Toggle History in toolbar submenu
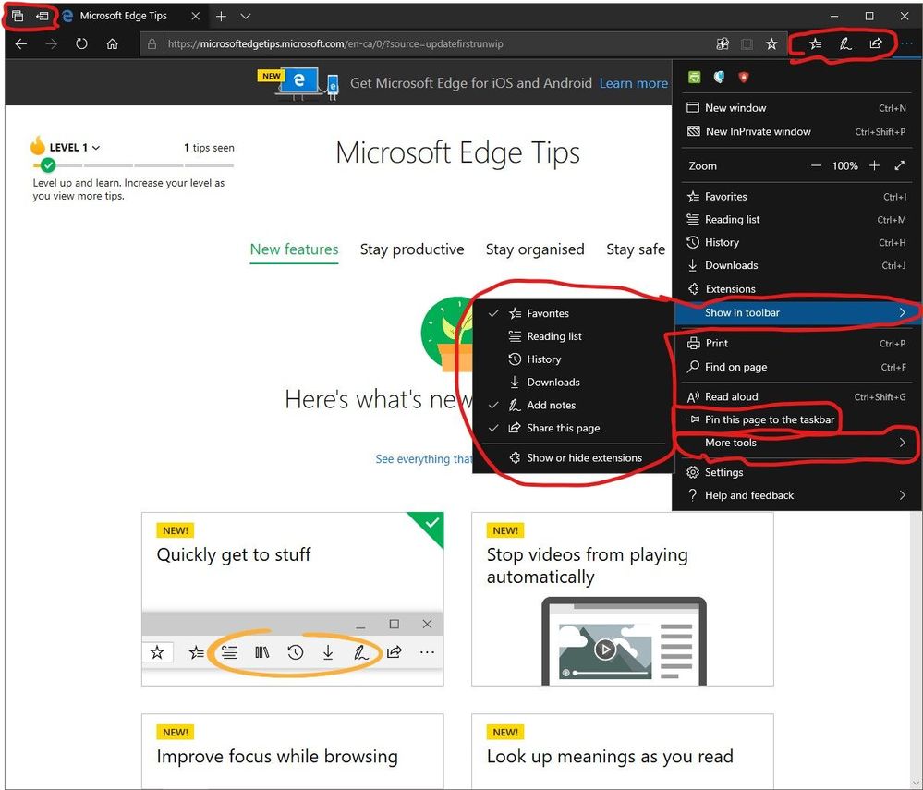 click(574, 359)
